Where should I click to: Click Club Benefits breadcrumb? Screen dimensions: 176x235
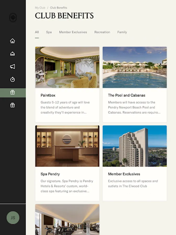coord(58,8)
